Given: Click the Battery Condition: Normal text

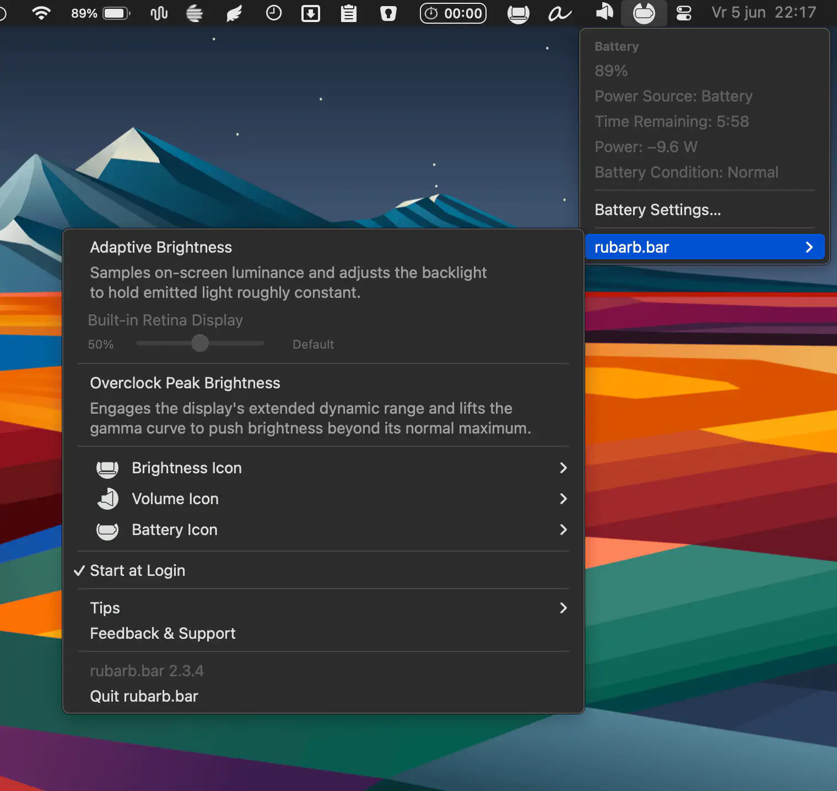Looking at the screenshot, I should tap(687, 172).
